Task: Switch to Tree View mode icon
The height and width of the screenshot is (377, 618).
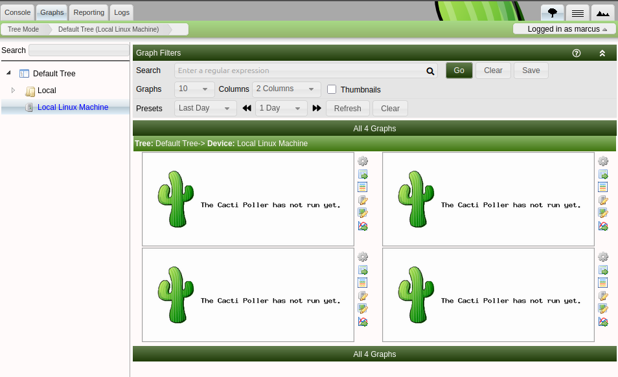Action: pyautogui.click(x=553, y=13)
